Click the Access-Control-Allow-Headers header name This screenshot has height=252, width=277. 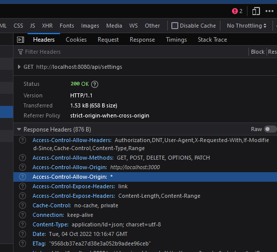click(72, 140)
